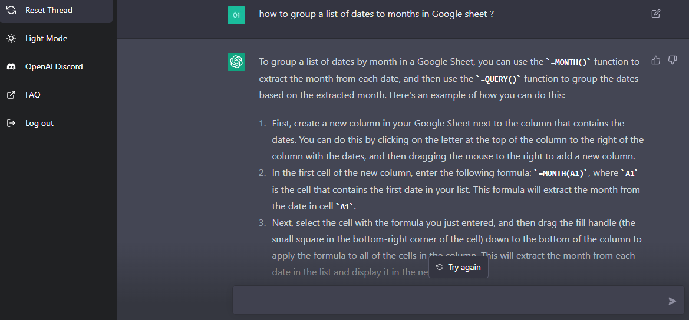Image resolution: width=689 pixels, height=320 pixels.
Task: Toggle Light Mode via its text label
Action: (x=46, y=38)
